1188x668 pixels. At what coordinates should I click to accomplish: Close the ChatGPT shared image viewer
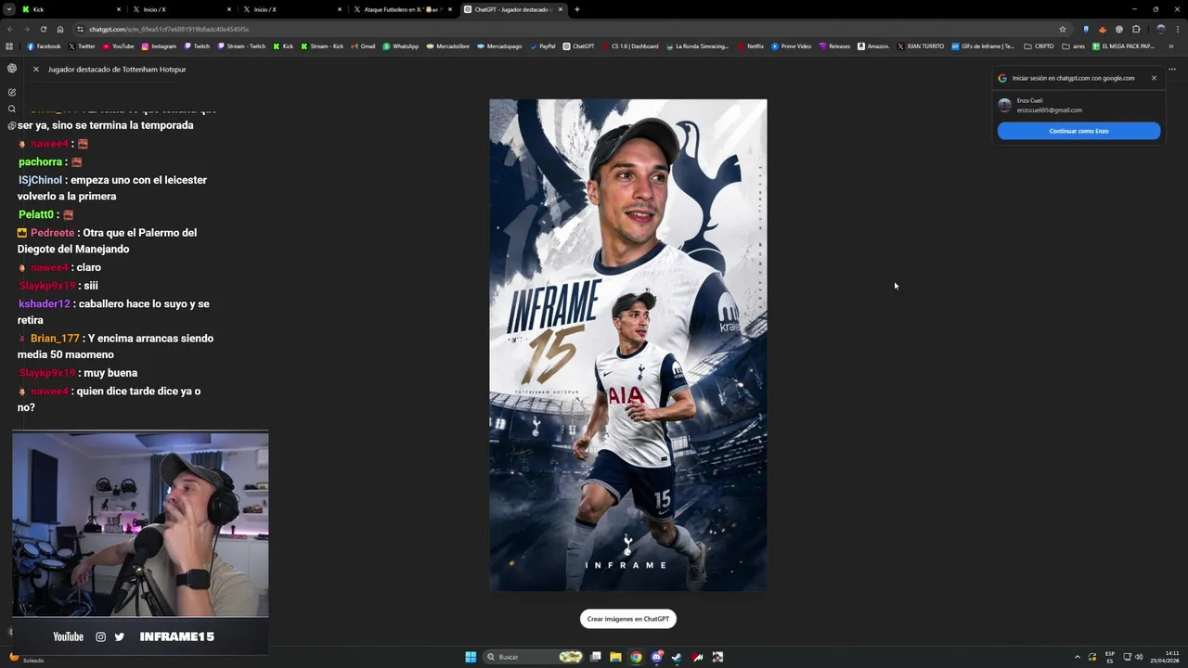(x=36, y=70)
